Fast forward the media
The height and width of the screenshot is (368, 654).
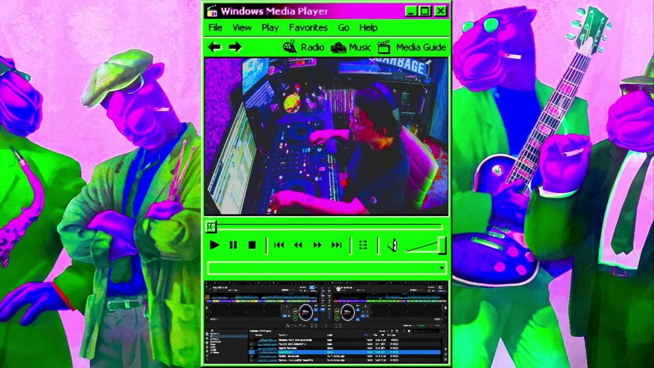pyautogui.click(x=317, y=245)
